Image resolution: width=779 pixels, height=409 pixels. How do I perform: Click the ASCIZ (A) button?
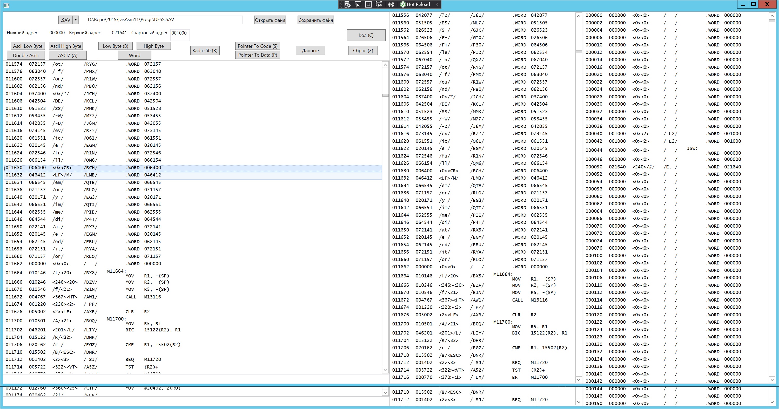click(x=68, y=55)
